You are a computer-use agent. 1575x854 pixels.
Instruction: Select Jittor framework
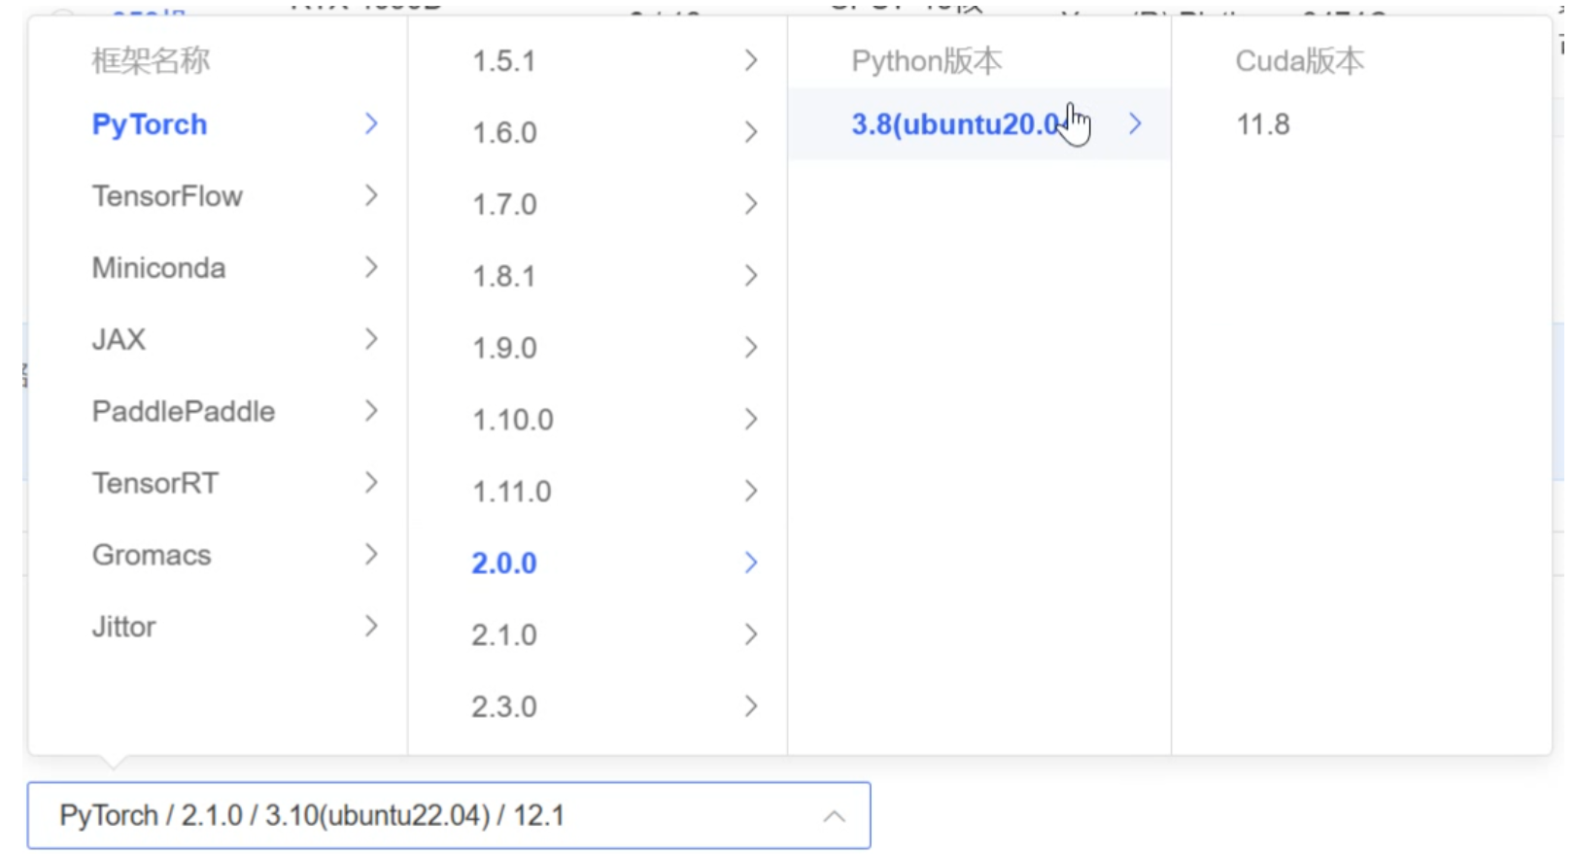pyautogui.click(x=123, y=627)
